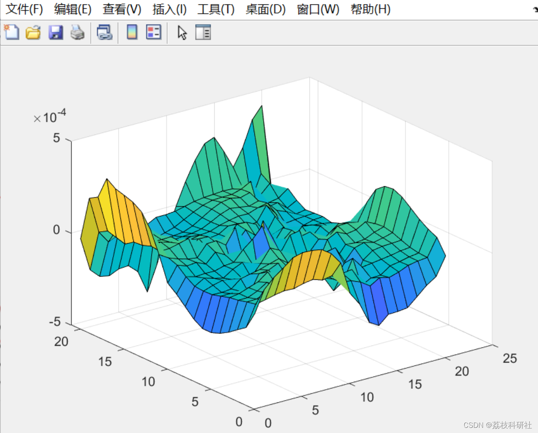
Task: Open the 文件(F) menu
Action: point(24,9)
